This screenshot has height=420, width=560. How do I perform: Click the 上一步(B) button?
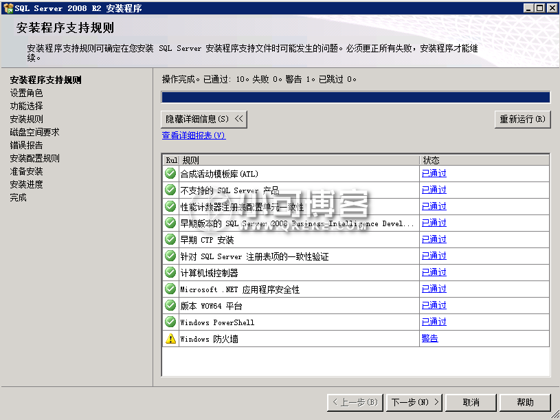coord(355,403)
